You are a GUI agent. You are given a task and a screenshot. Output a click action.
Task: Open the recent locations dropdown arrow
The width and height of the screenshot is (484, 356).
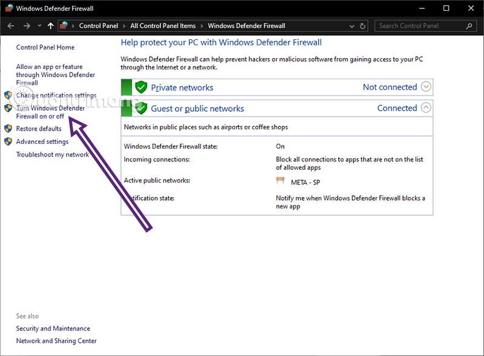(39, 26)
